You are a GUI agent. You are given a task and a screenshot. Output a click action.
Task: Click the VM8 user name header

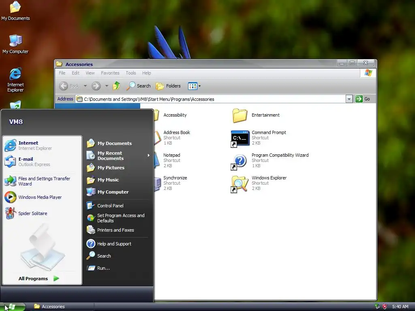(16, 122)
